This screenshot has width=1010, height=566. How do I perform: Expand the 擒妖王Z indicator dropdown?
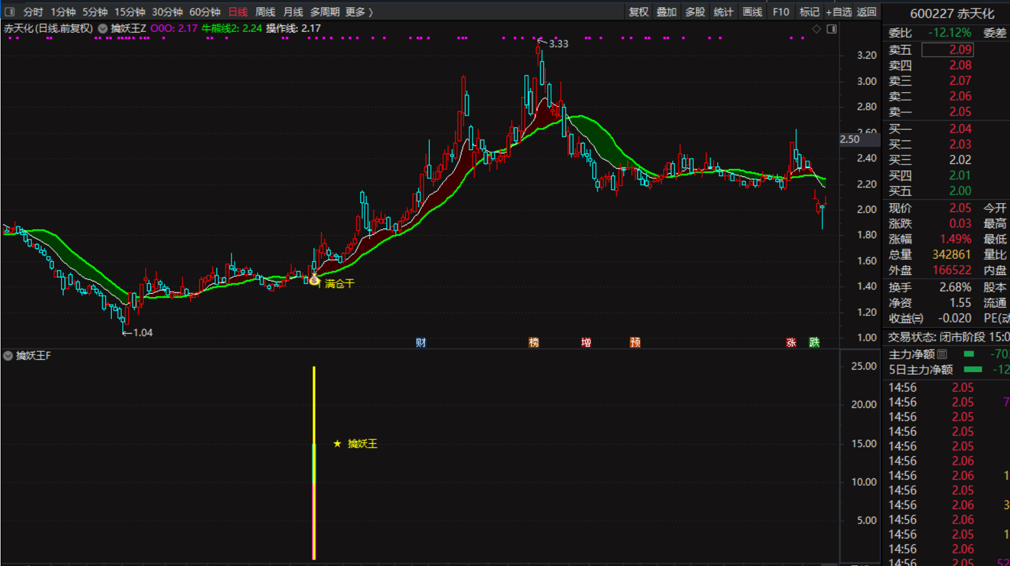pyautogui.click(x=103, y=29)
